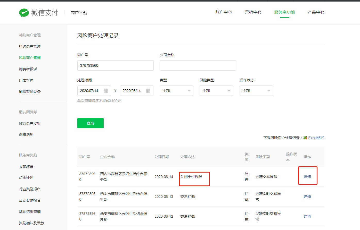Click date cell 2020-08-12
Viewport: 360px width, 230px height.
point(164,216)
